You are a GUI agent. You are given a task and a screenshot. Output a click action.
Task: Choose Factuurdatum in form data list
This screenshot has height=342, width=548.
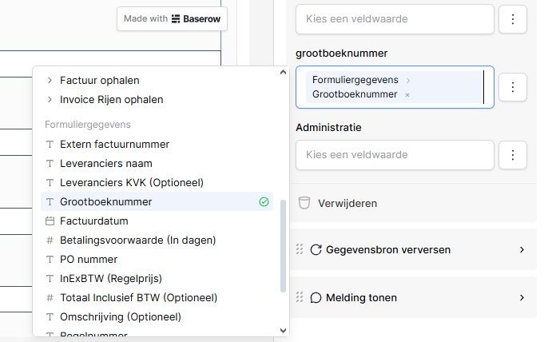point(93,221)
